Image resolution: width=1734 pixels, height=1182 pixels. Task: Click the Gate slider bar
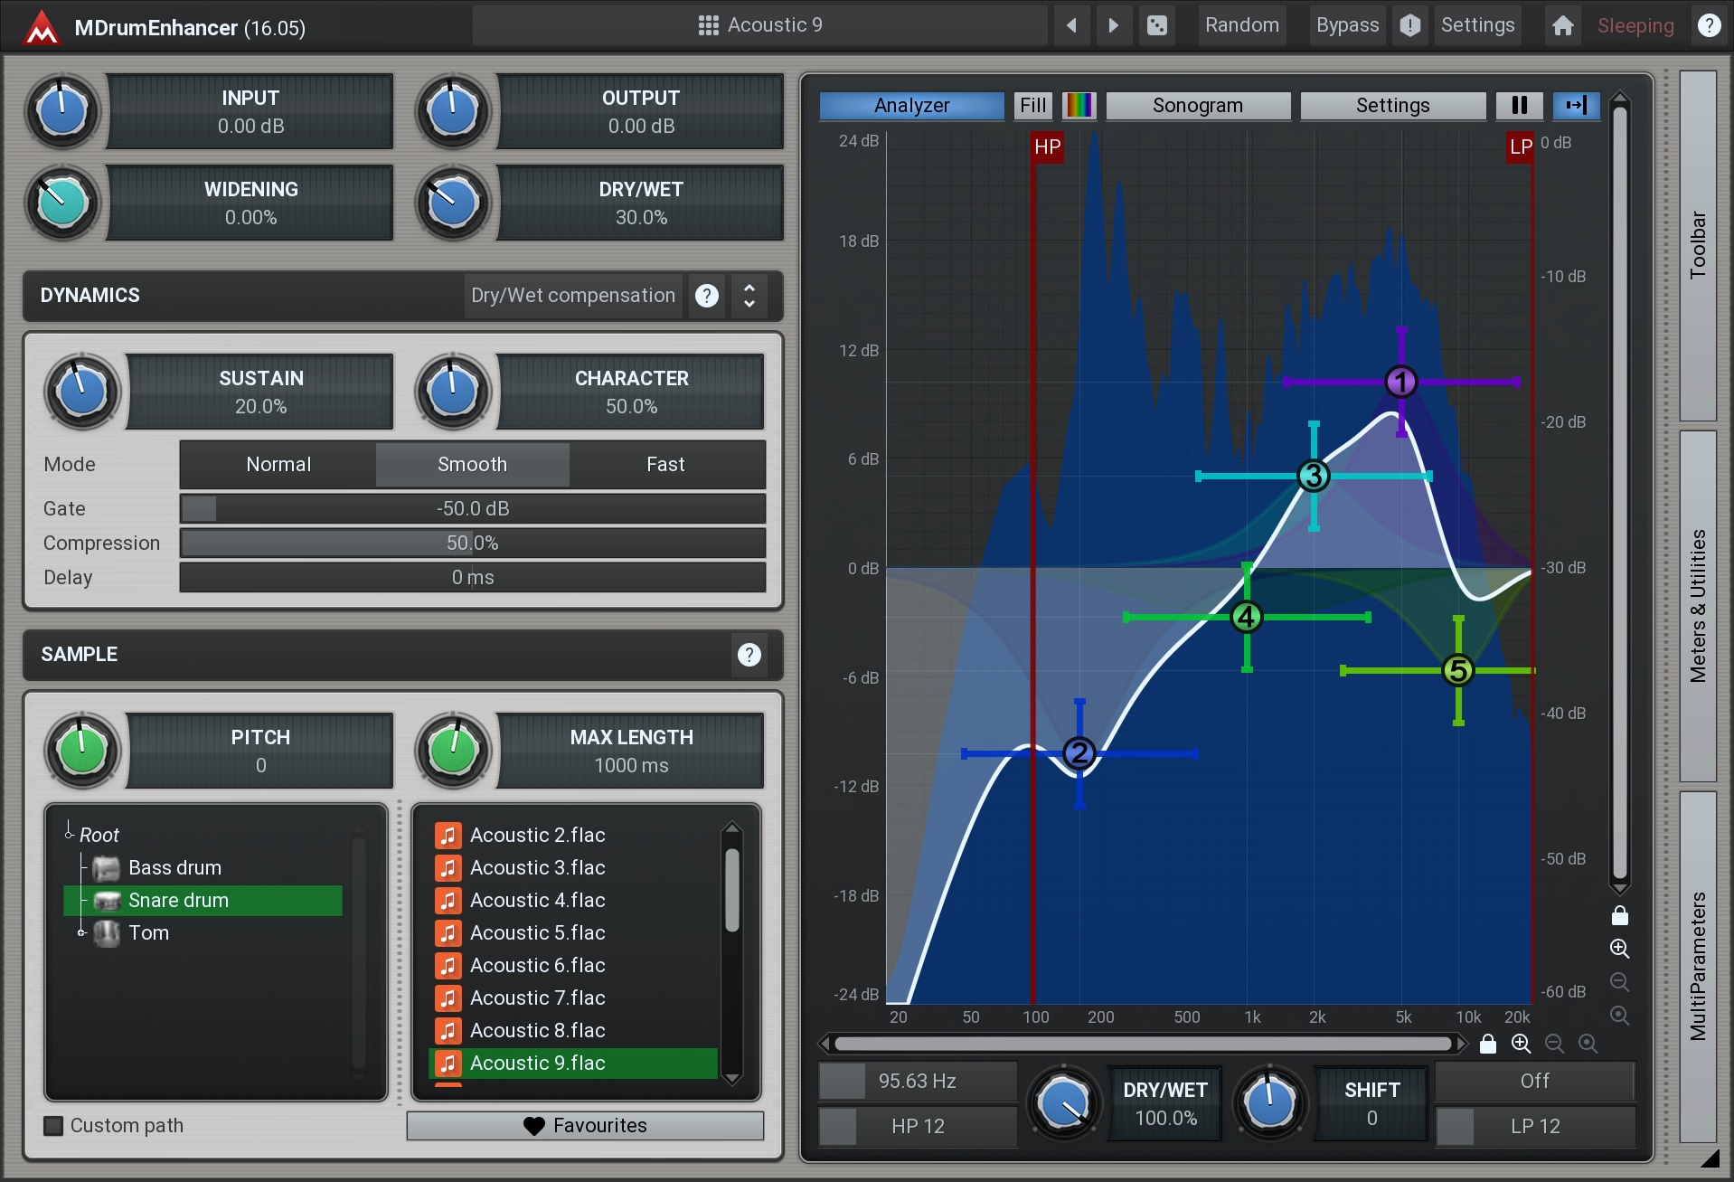click(472, 509)
